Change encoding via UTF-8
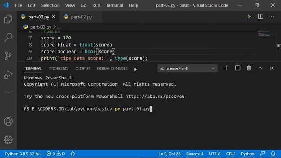This screenshot has height=158, width=281. coord(215,154)
